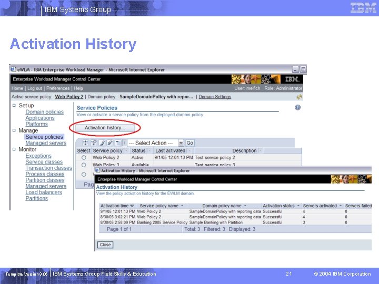Click the Activation time descending sort arrow
The width and height of the screenshot is (379, 284).
pyautogui.click(x=132, y=206)
